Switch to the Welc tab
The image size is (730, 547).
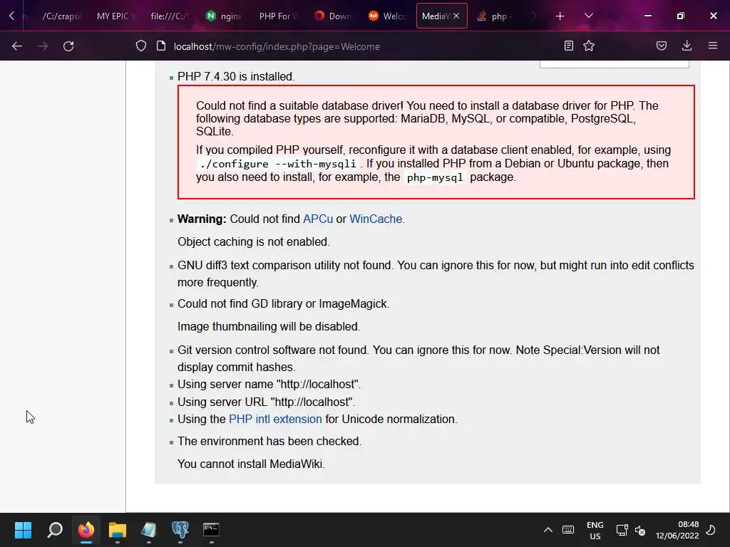(x=387, y=16)
